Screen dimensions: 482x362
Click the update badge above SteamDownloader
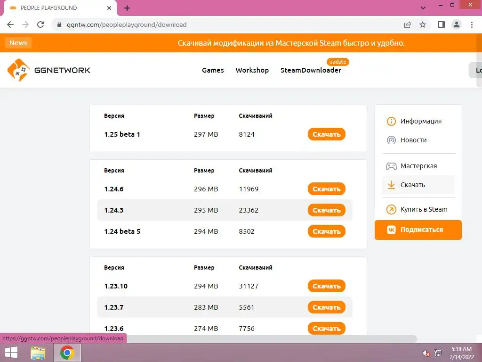(337, 62)
